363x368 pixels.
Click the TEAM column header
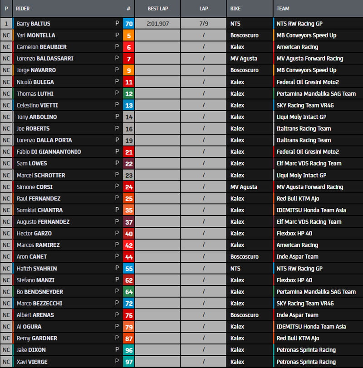click(x=283, y=9)
